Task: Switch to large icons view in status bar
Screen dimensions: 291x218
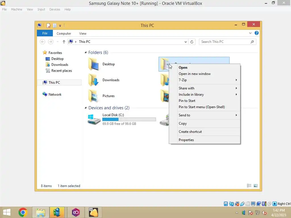Action: 255,186
